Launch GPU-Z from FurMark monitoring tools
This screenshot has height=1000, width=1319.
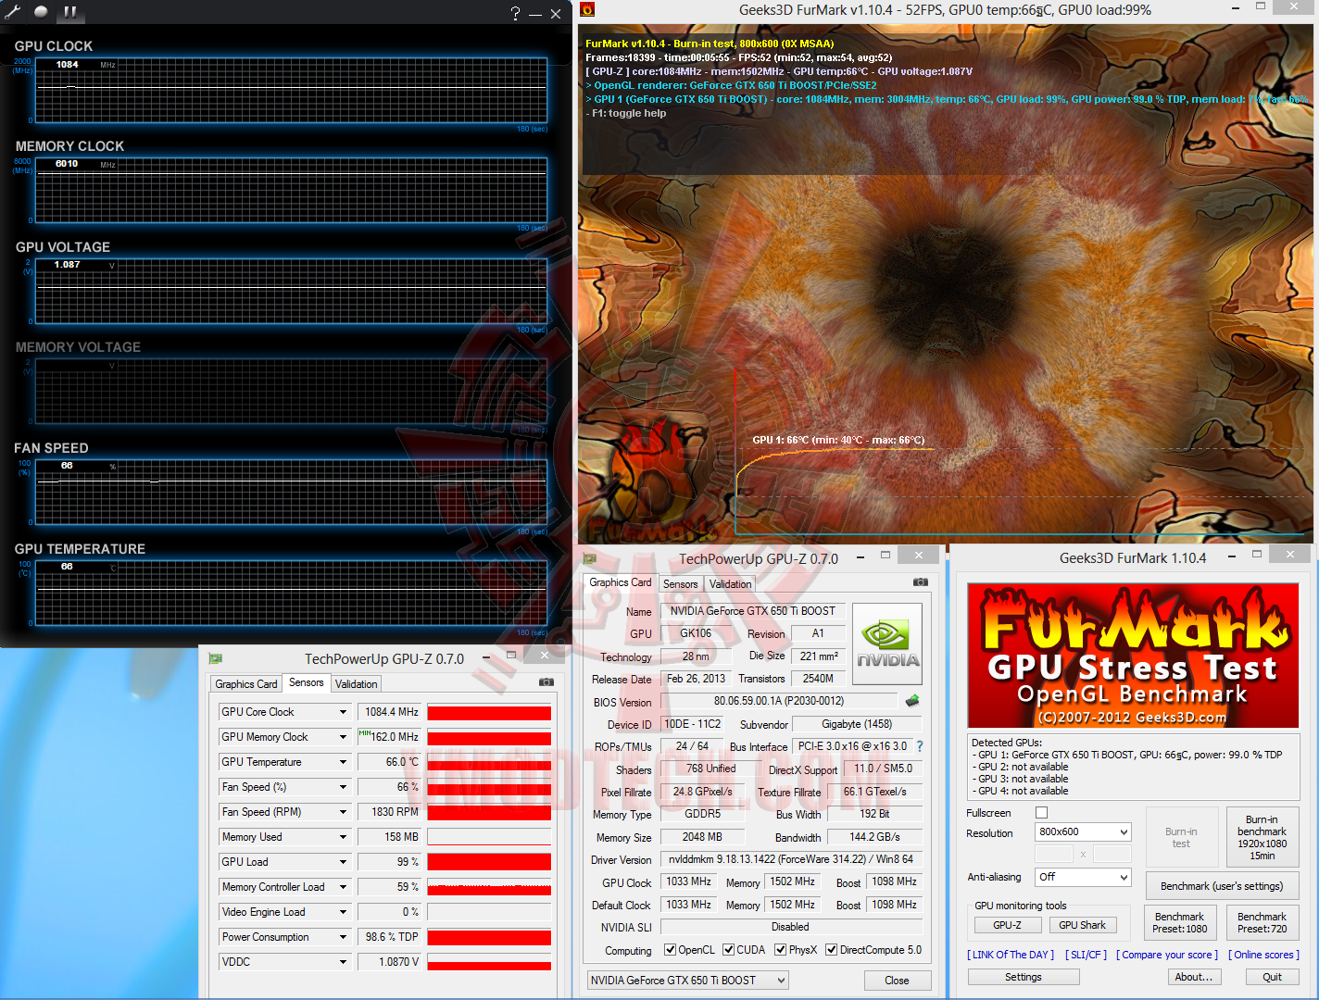[x=1007, y=925]
